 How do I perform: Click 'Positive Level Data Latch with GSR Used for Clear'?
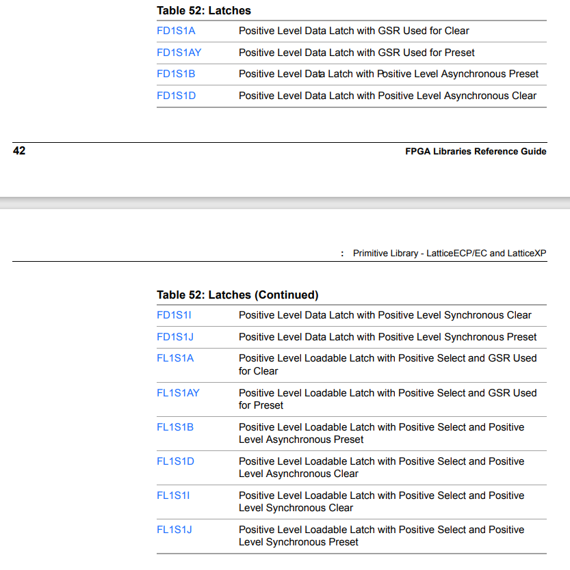pyautogui.click(x=354, y=31)
